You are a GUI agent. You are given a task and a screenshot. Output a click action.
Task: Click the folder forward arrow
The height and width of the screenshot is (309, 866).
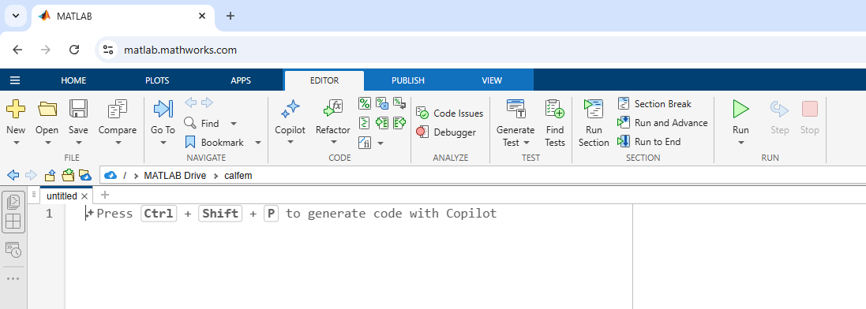click(32, 176)
